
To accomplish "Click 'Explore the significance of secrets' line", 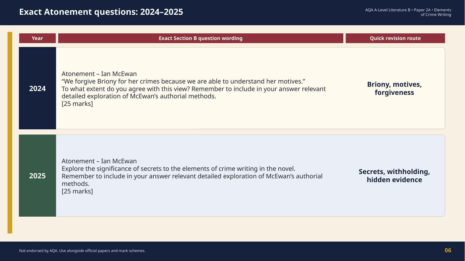I will [x=178, y=169].
